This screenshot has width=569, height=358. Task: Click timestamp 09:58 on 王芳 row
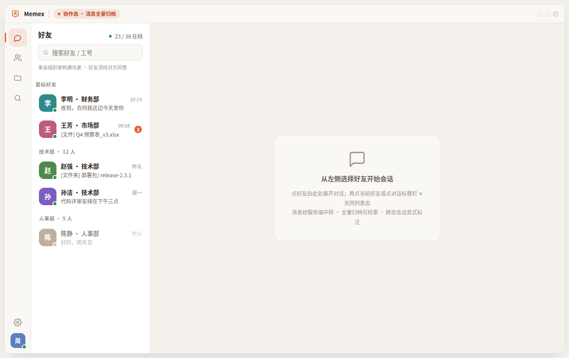[x=124, y=126]
